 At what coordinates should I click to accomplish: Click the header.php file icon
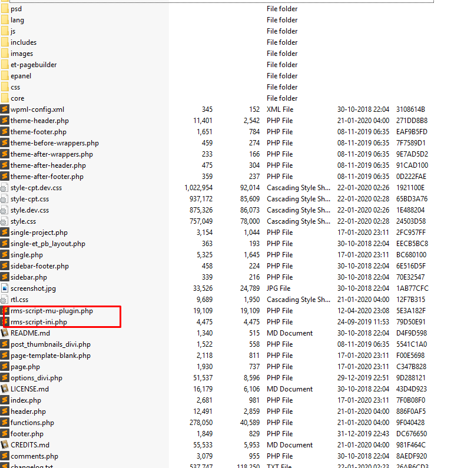coord(5,411)
